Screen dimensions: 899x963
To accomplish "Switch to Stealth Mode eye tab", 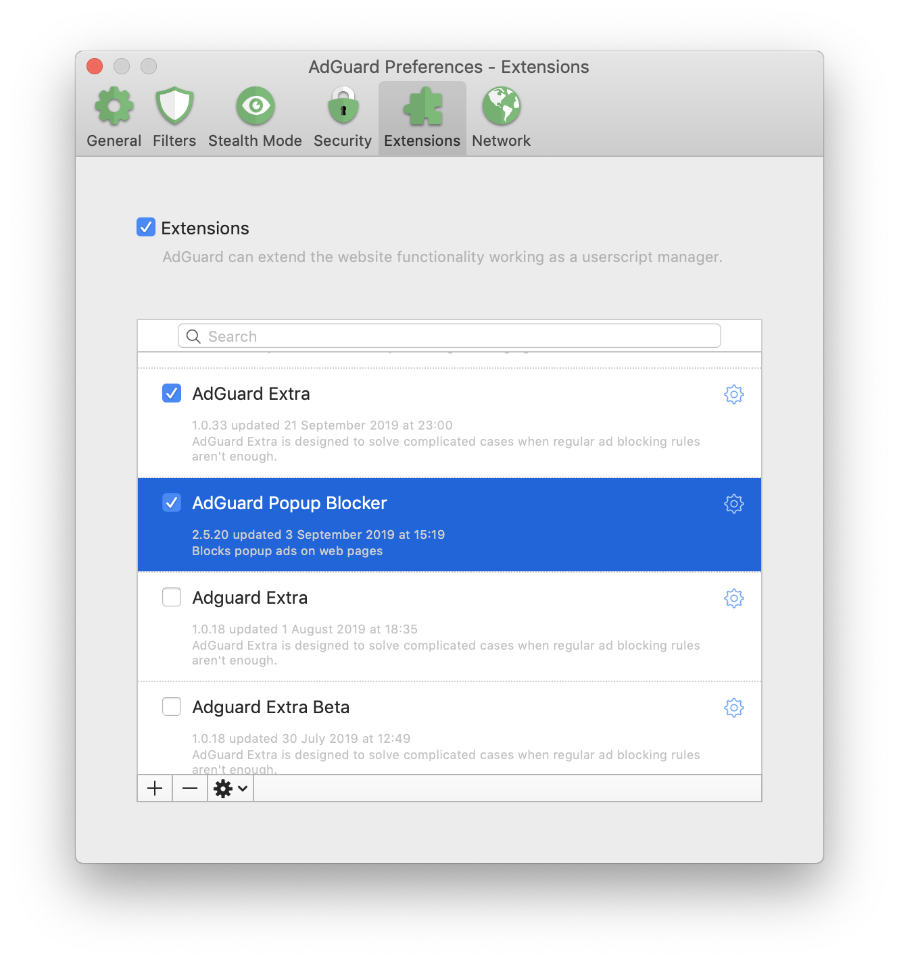I will click(x=255, y=118).
